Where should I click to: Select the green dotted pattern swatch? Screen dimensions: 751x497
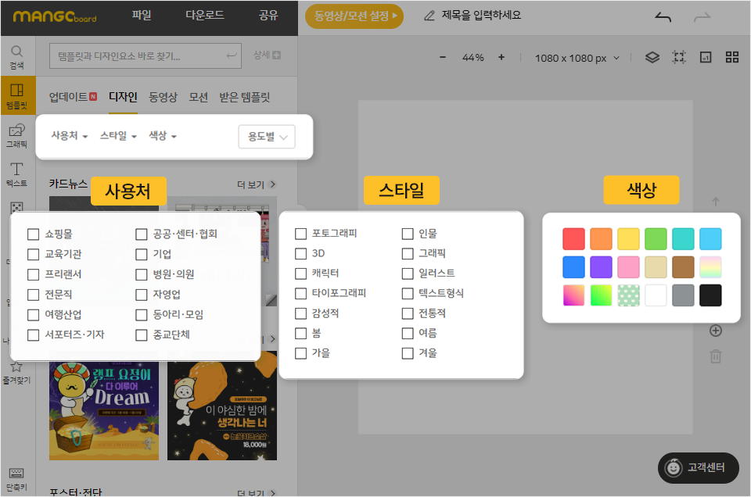click(x=628, y=295)
